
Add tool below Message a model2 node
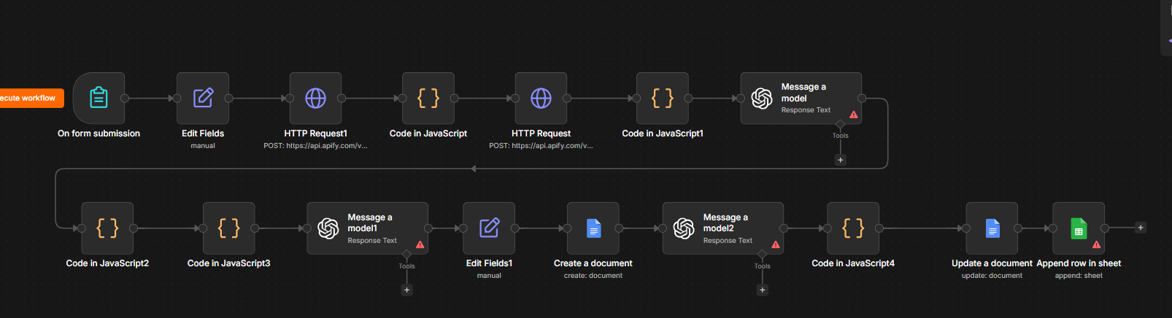click(763, 290)
